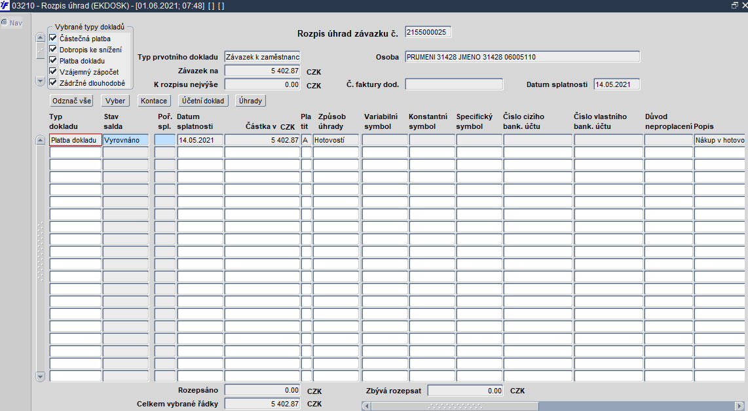Click the závazku number field 2155000025
The image size is (748, 411).
pyautogui.click(x=428, y=32)
